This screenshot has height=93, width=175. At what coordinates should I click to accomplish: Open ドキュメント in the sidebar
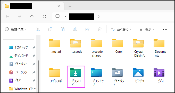pos(18,64)
